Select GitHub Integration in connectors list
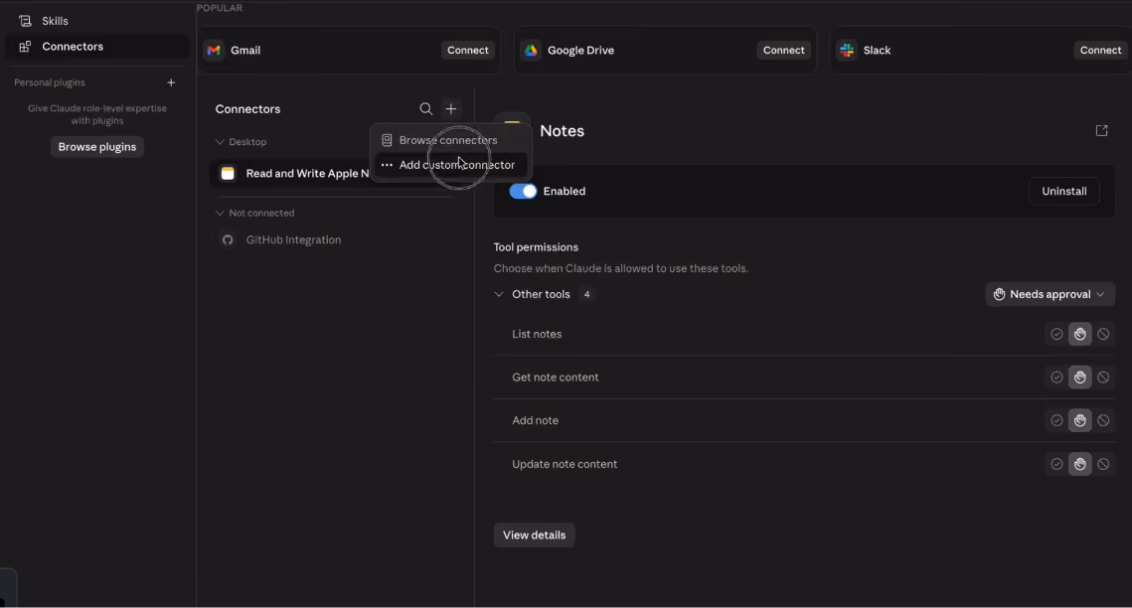 point(293,240)
